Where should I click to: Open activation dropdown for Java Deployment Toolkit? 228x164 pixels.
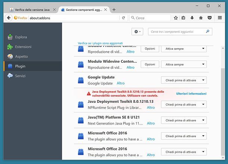coord(184,104)
